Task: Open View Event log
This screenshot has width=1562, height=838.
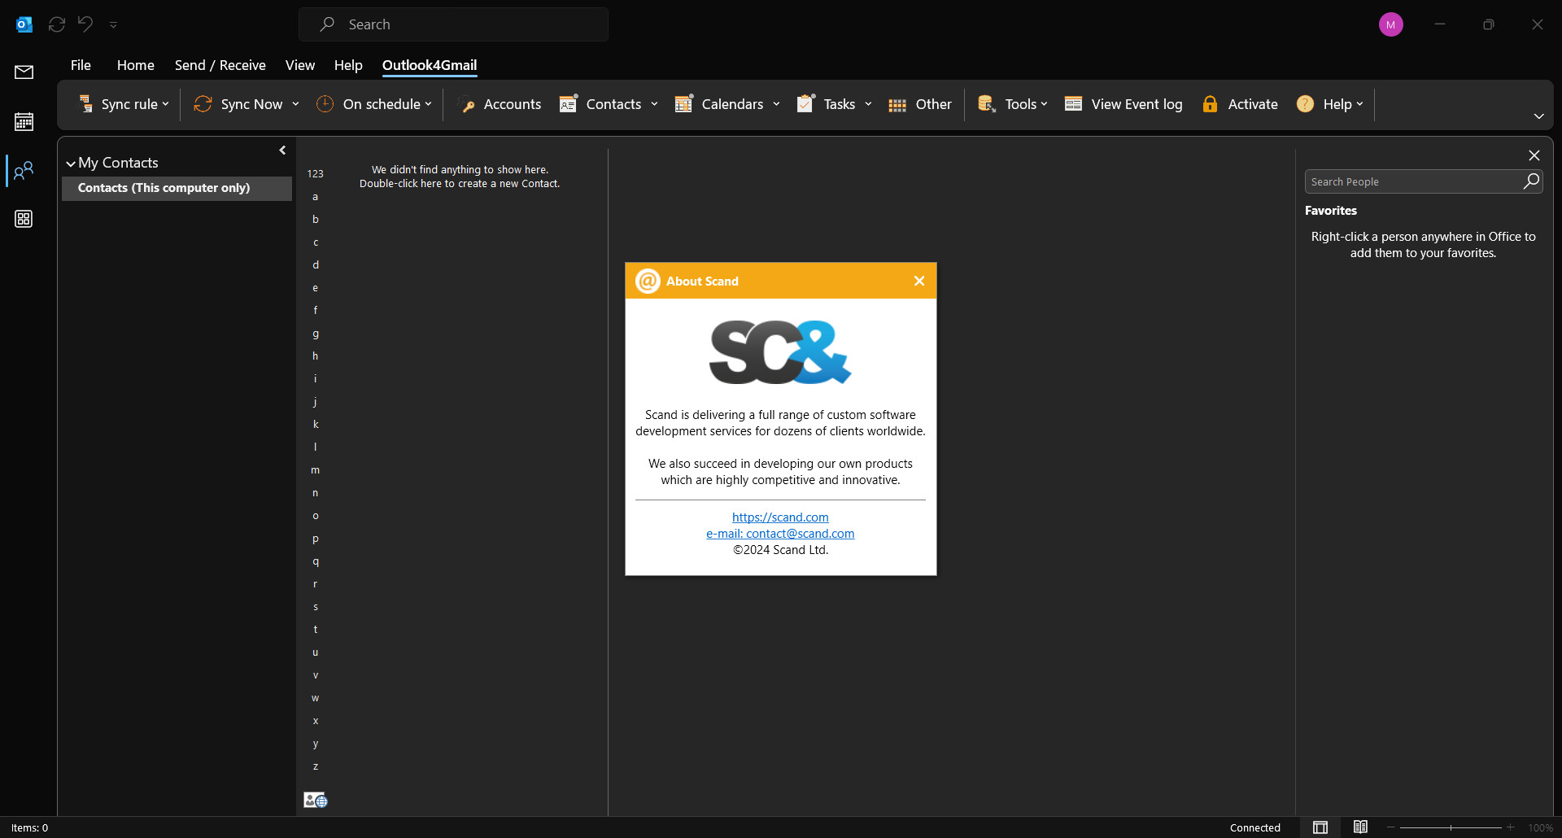Action: coord(1124,104)
